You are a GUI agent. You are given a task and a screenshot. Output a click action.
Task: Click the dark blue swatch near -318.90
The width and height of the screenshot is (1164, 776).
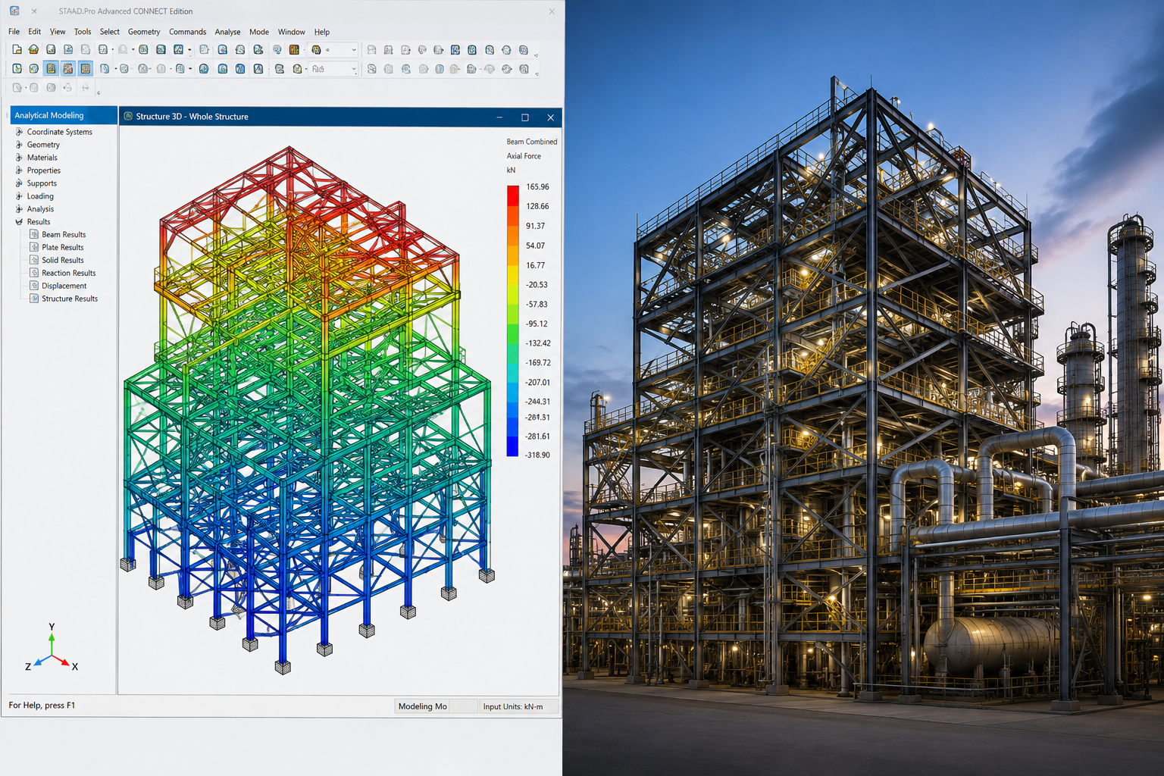[513, 447]
